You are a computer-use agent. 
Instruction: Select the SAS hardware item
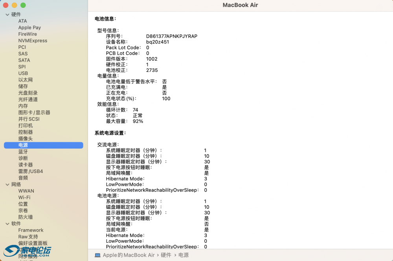[x=23, y=53]
